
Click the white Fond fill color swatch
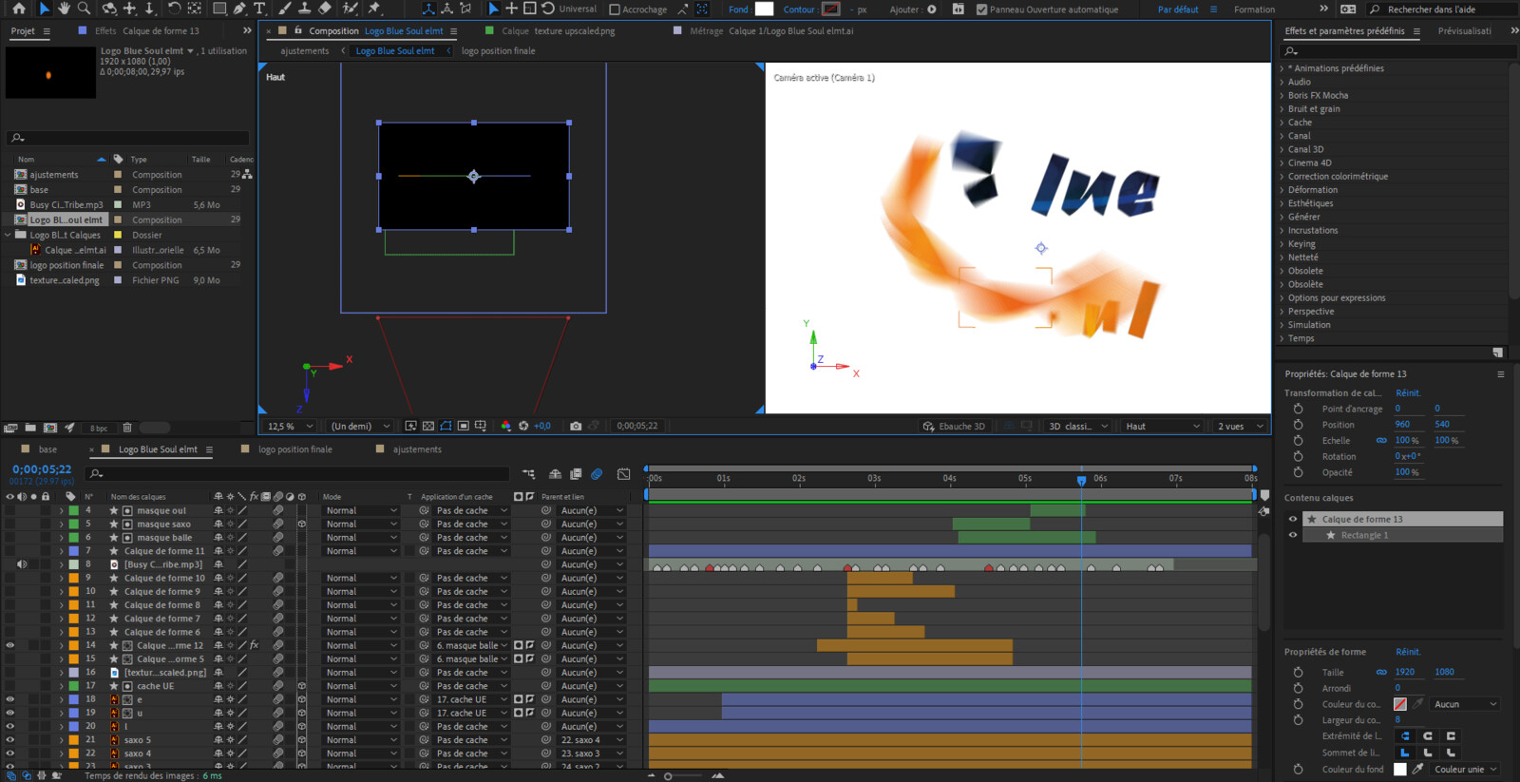(764, 10)
